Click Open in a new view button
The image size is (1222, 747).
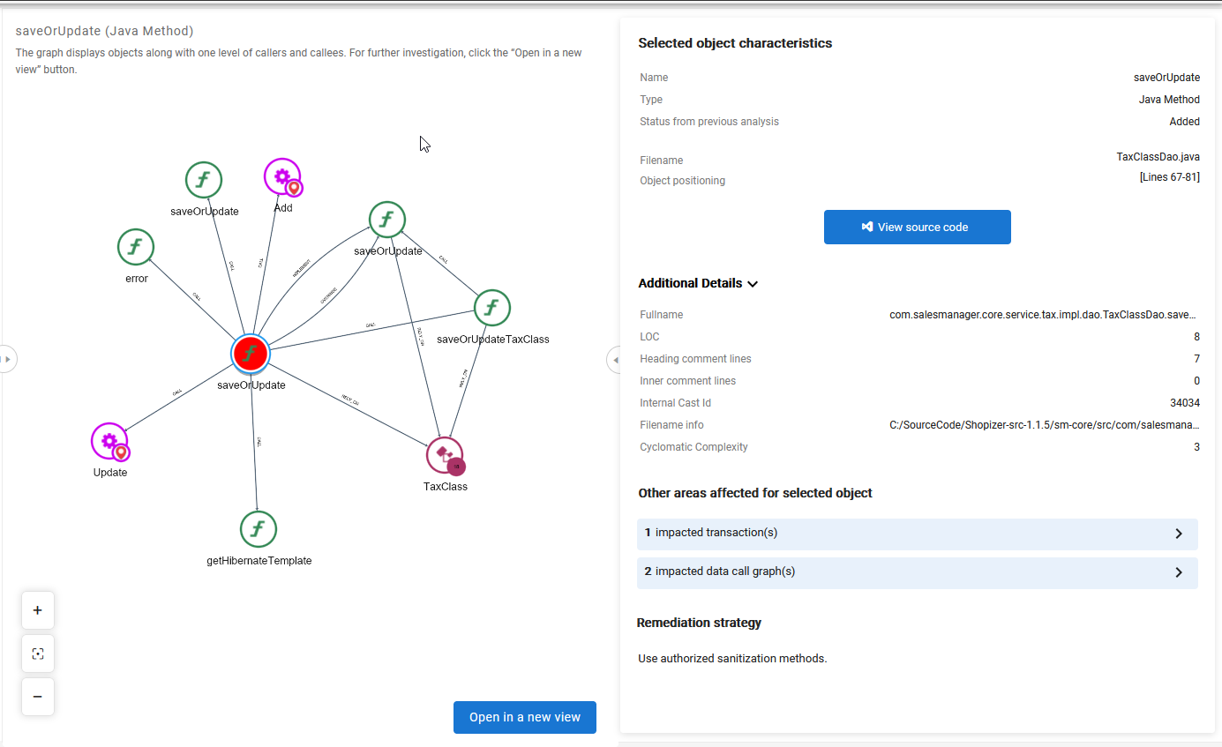pyautogui.click(x=524, y=717)
